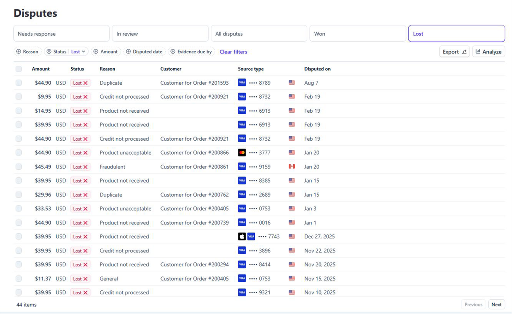Image resolution: width=512 pixels, height=314 pixels.
Task: Switch to the In review tab
Action: click(x=160, y=34)
